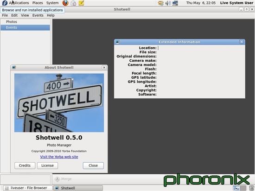Open the sticky notes panel icon
255x191 pixels.
coord(81,3)
